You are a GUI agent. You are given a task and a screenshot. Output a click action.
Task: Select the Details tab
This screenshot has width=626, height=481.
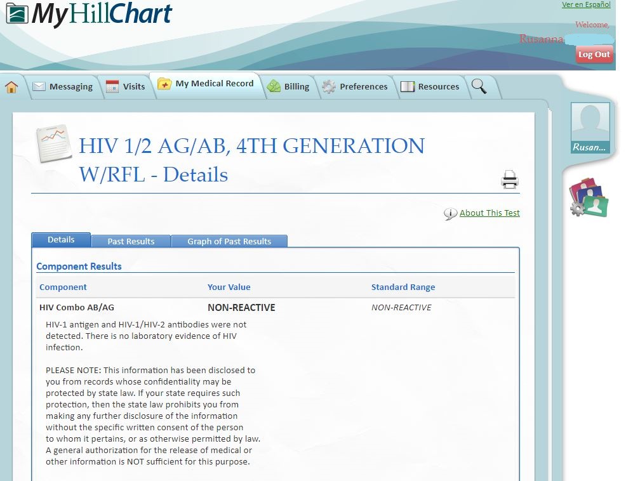tap(61, 240)
